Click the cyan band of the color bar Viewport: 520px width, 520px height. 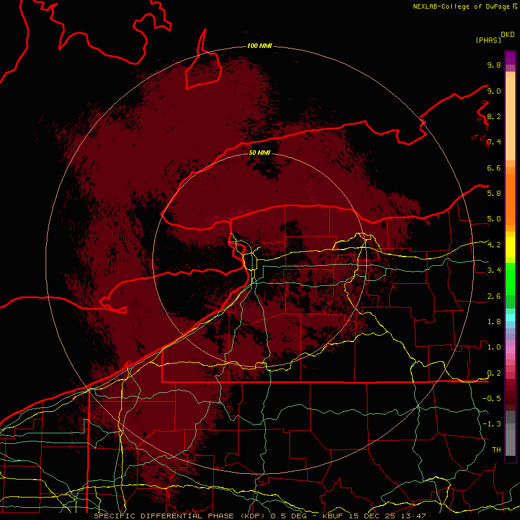pyautogui.click(x=510, y=318)
